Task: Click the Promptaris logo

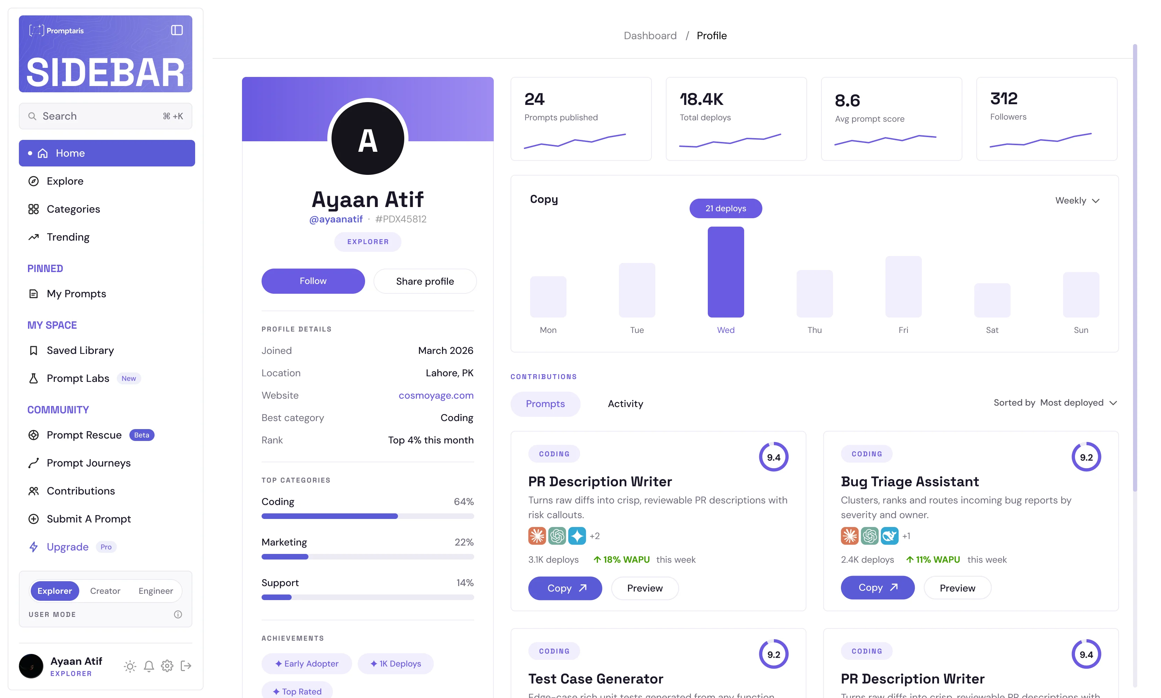Action: pyautogui.click(x=56, y=30)
